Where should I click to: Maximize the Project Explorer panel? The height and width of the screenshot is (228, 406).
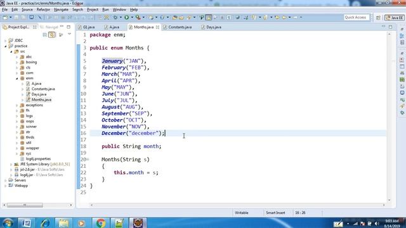pyautogui.click(x=69, y=27)
